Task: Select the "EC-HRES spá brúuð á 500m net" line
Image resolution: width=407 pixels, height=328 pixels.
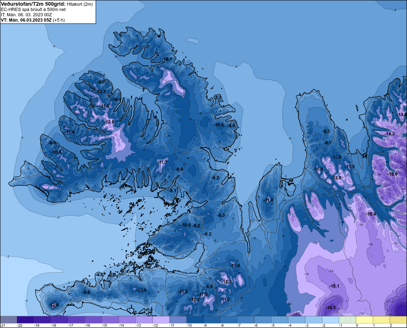Action: (x=33, y=10)
